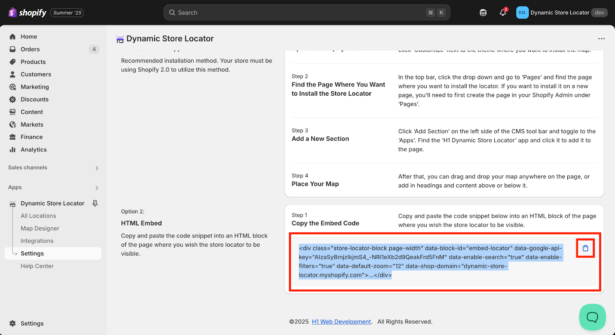Click the Markets globe icon
Screen dimensions: 615x335
point(13,124)
